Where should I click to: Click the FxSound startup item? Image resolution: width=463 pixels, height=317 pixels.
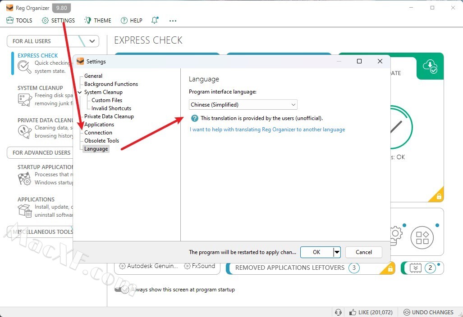coord(200,266)
